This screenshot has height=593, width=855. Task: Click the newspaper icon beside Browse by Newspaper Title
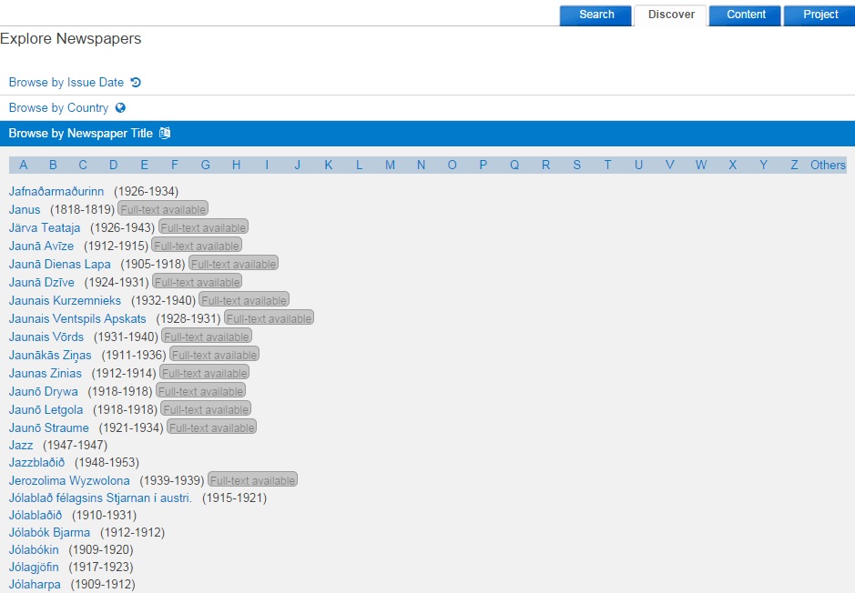coord(165,134)
